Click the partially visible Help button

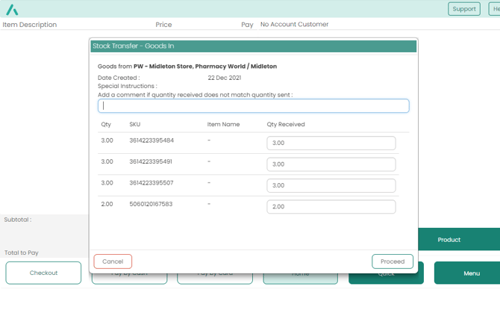[495, 9]
